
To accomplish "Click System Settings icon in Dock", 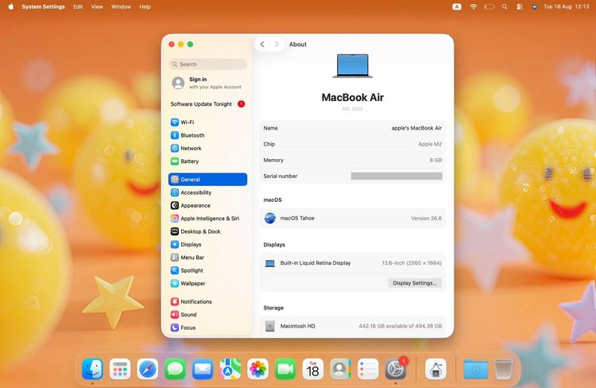I will [x=396, y=369].
